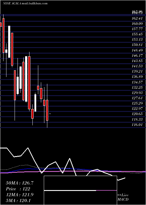Click the 143.85 price axis label
The image size is (146, 205).
[x=137, y=61]
